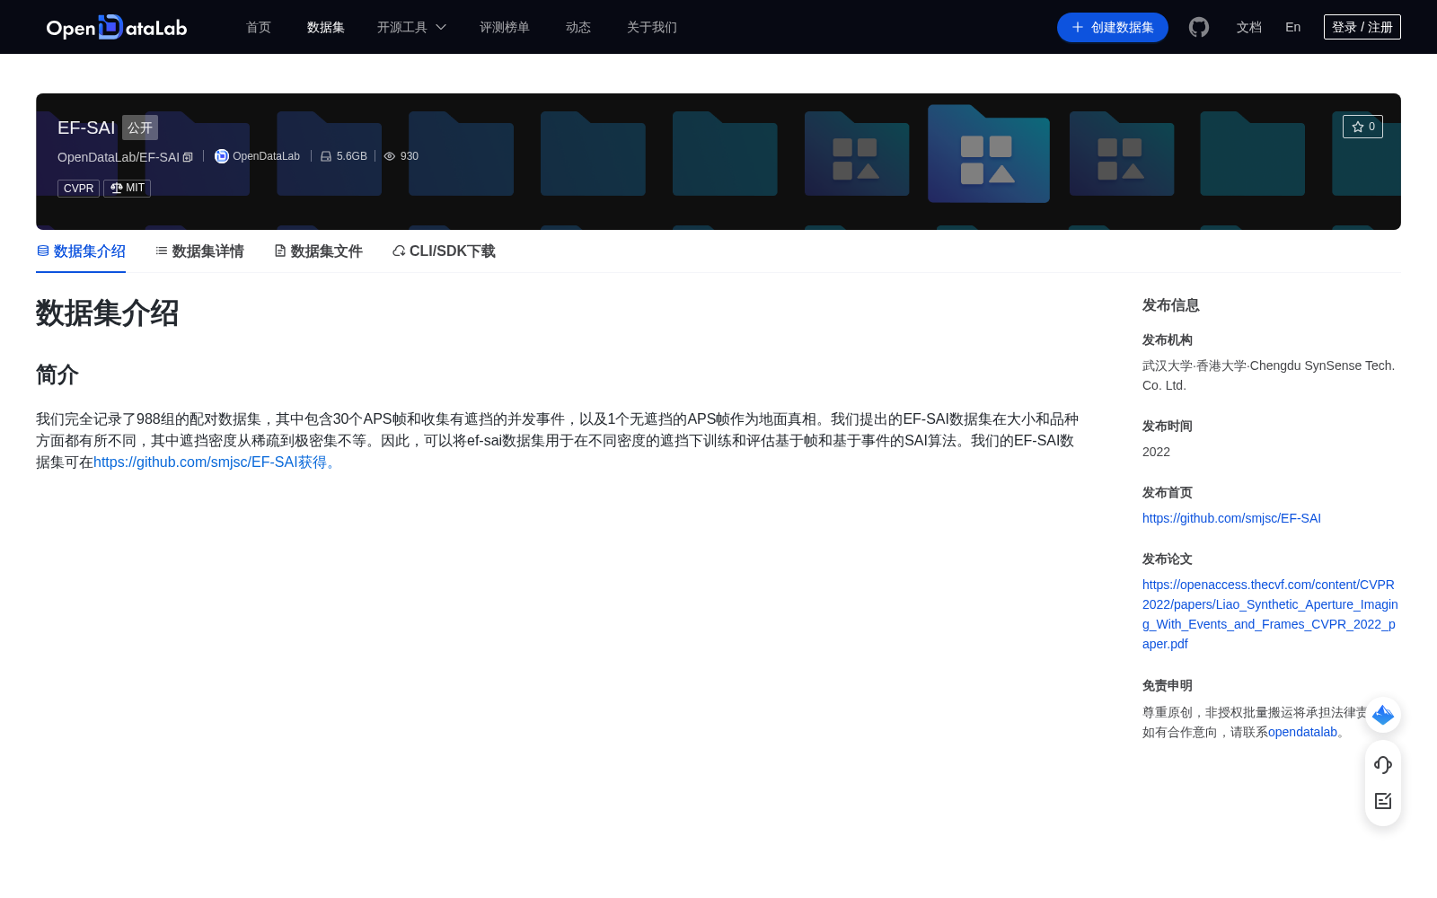Open 关于我们 navigation item

point(652,27)
